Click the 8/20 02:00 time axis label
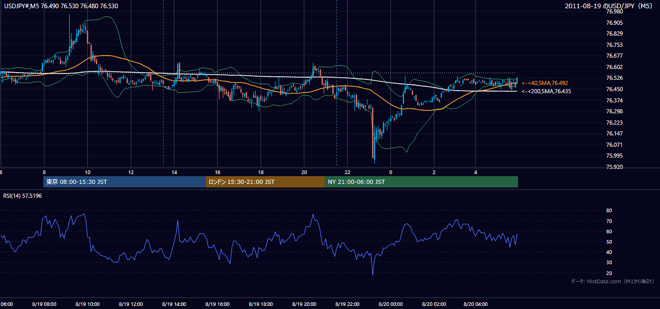The image size is (660, 309). click(434, 304)
